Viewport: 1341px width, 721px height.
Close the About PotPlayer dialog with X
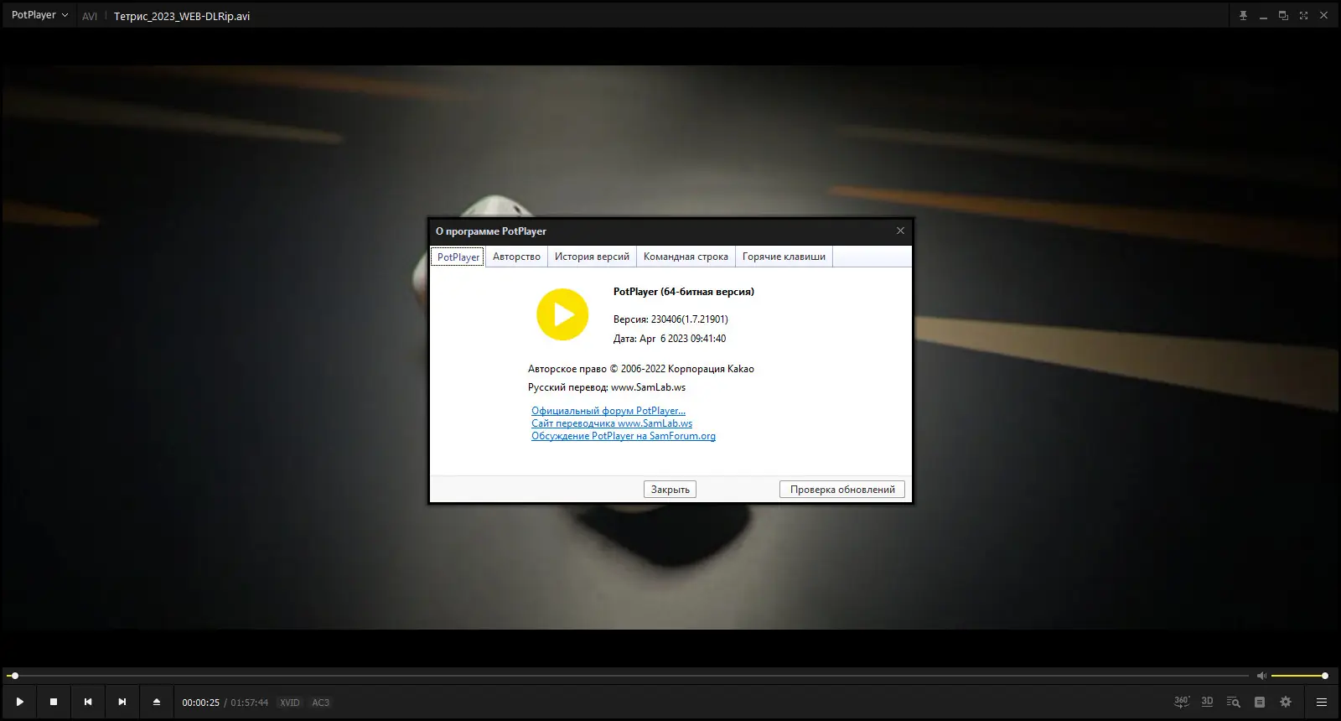pyautogui.click(x=900, y=231)
